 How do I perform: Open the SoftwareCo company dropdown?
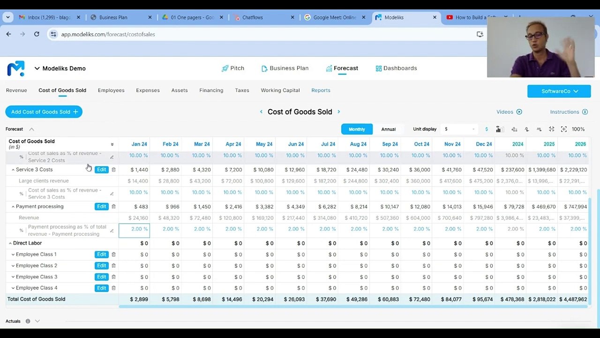[x=559, y=91]
